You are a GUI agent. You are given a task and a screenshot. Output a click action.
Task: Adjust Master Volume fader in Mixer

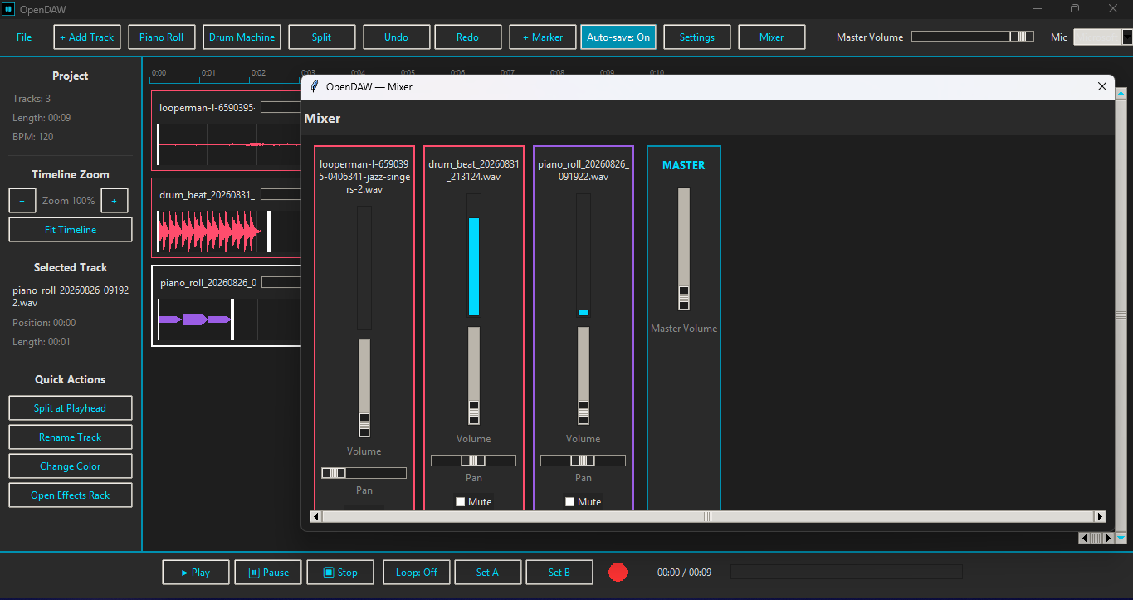[x=684, y=248]
